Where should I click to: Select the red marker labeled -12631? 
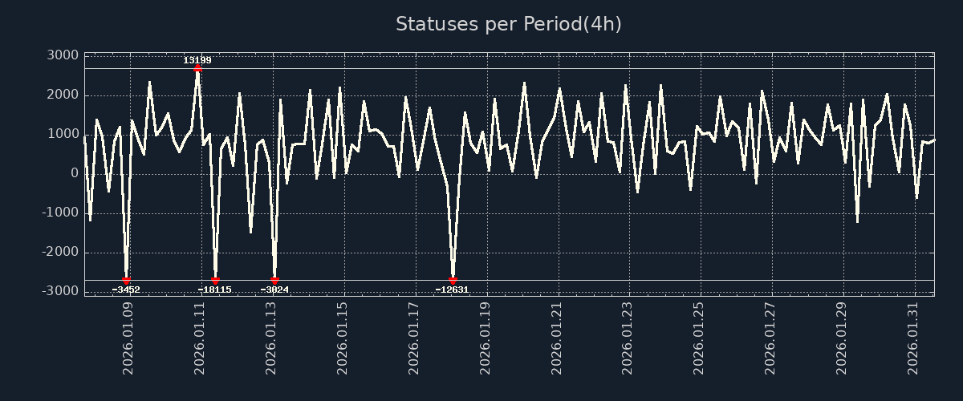click(x=453, y=281)
